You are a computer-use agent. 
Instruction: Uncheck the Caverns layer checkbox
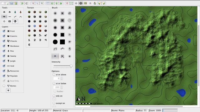[4, 36]
